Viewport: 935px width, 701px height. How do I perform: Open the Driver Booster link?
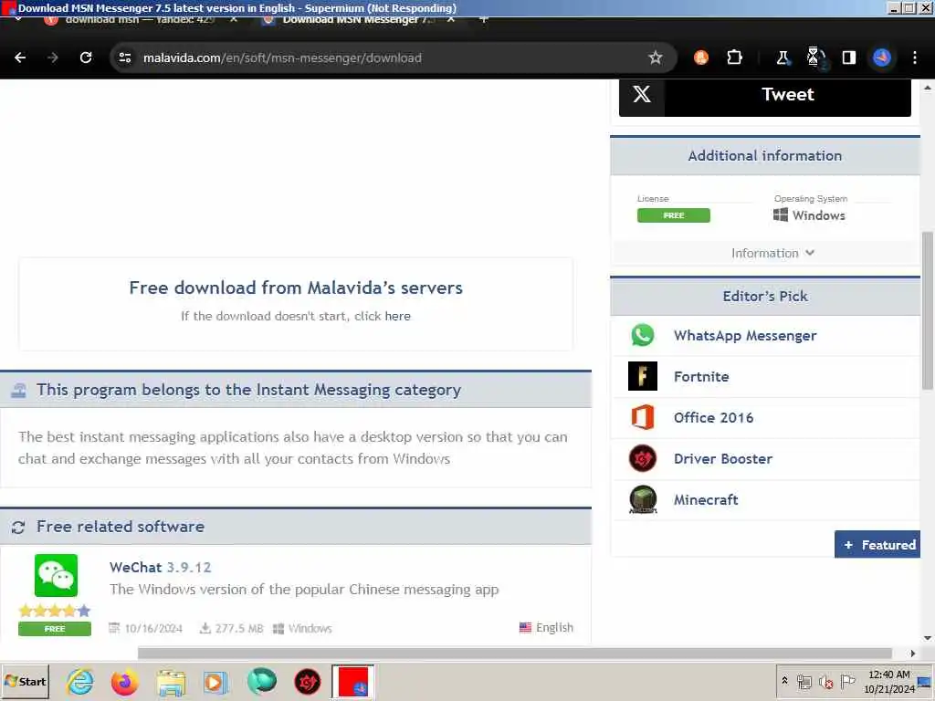(x=723, y=459)
